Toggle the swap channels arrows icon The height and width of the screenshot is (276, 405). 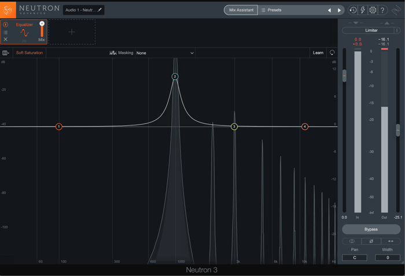391,241
